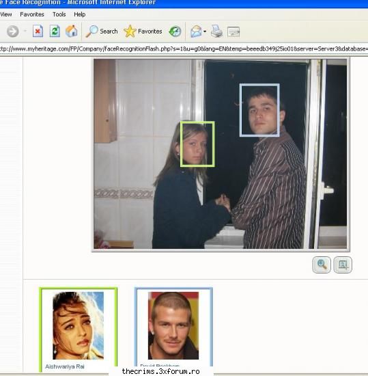Viewport: 368px width, 376px height.
Task: Click the Edit page toolbar icon
Action: (x=233, y=31)
